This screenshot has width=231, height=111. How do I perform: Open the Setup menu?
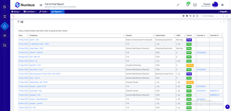click(x=16, y=12)
